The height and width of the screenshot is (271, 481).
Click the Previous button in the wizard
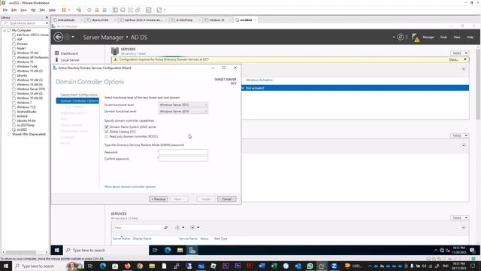click(159, 199)
